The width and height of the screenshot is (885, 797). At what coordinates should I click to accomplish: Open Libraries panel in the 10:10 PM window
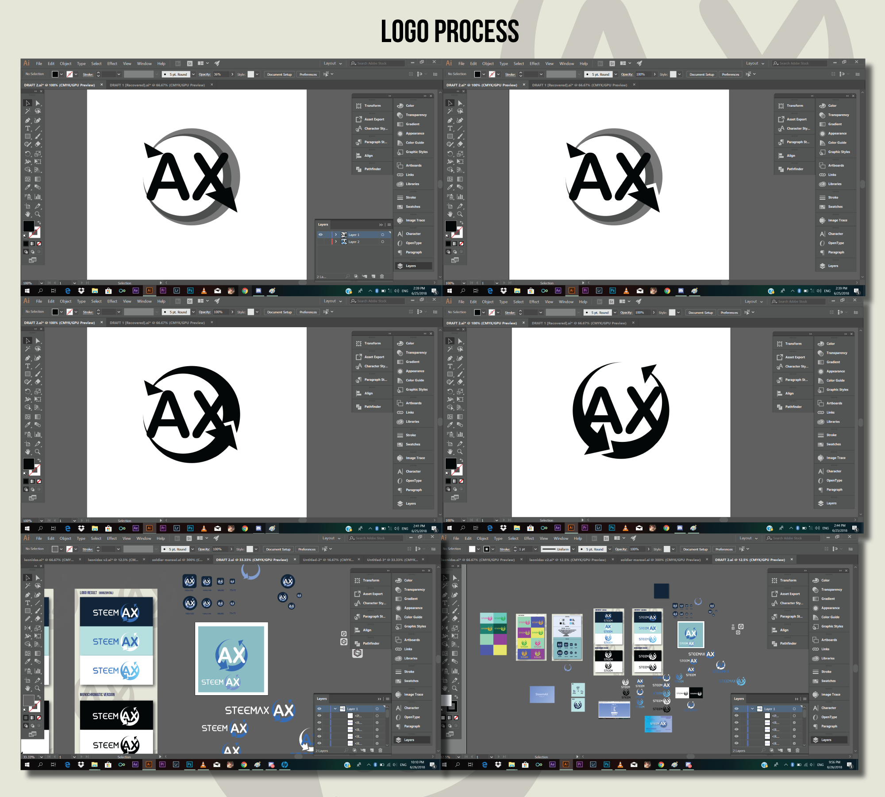tap(407, 658)
